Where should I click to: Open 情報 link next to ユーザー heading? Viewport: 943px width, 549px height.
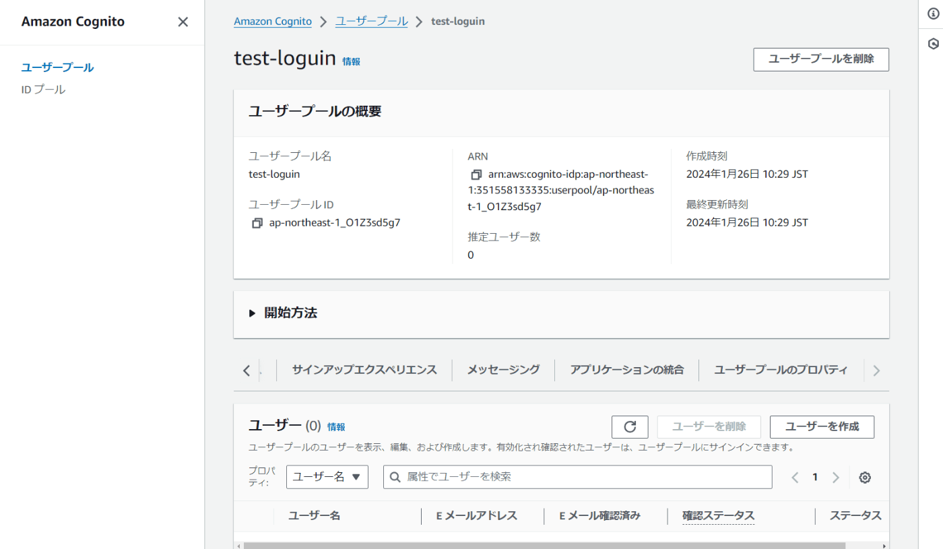point(336,427)
